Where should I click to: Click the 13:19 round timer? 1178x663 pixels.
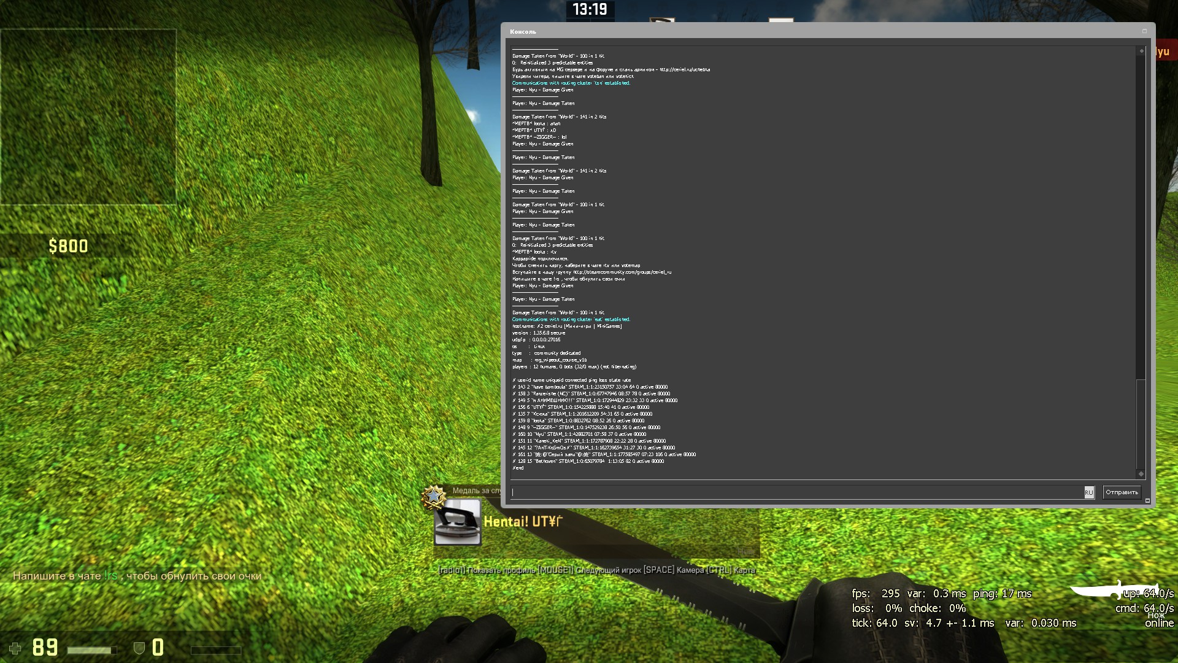click(590, 9)
